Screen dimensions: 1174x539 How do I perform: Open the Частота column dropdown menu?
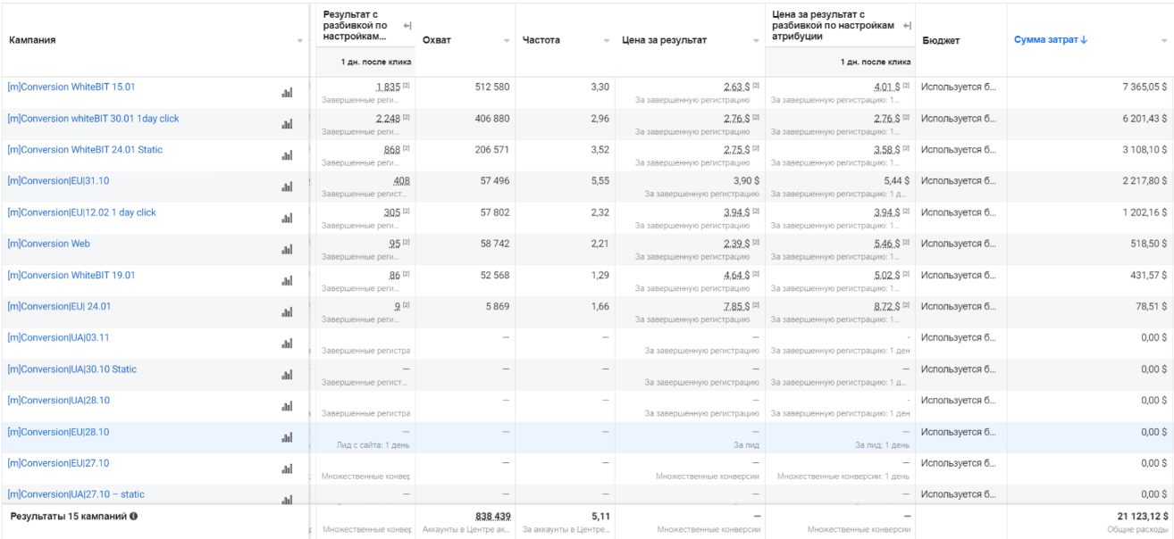(607, 41)
